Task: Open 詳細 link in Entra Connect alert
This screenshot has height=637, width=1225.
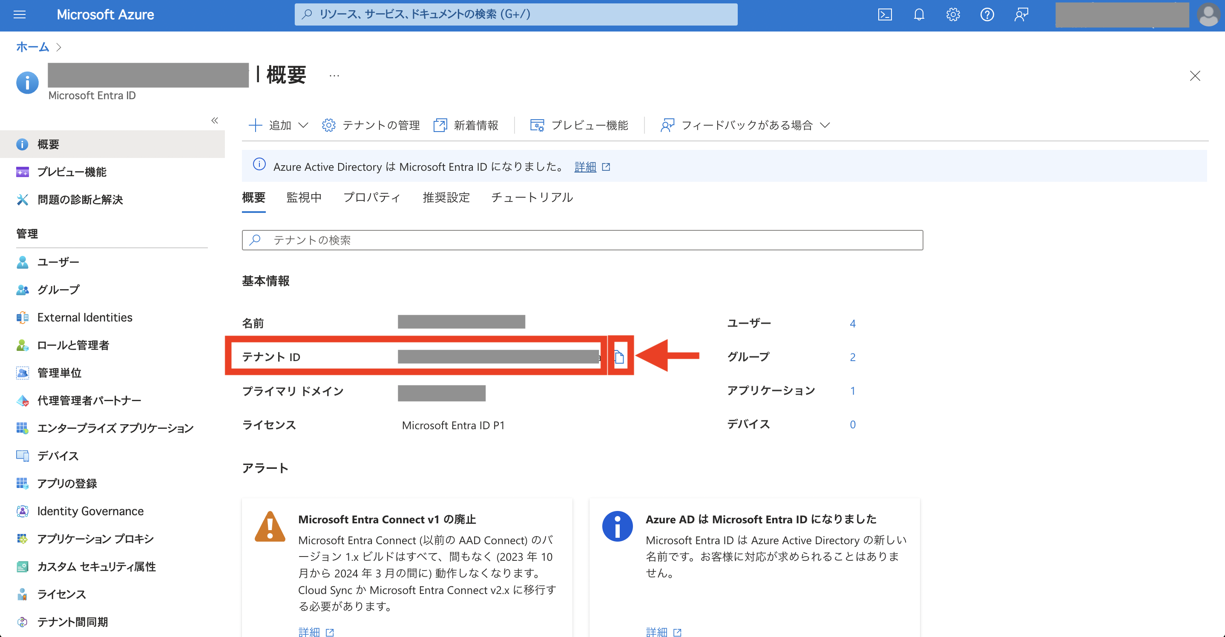Action: coord(316,632)
